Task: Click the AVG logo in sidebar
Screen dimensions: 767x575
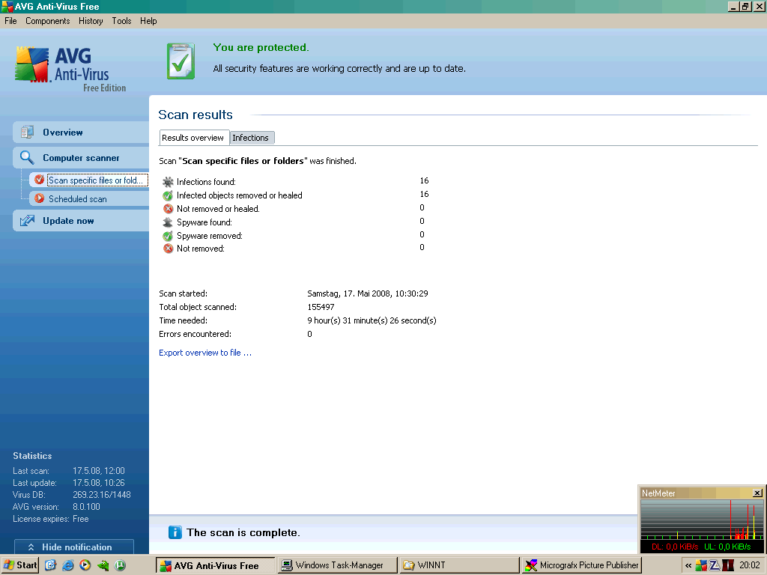Action: (62, 69)
